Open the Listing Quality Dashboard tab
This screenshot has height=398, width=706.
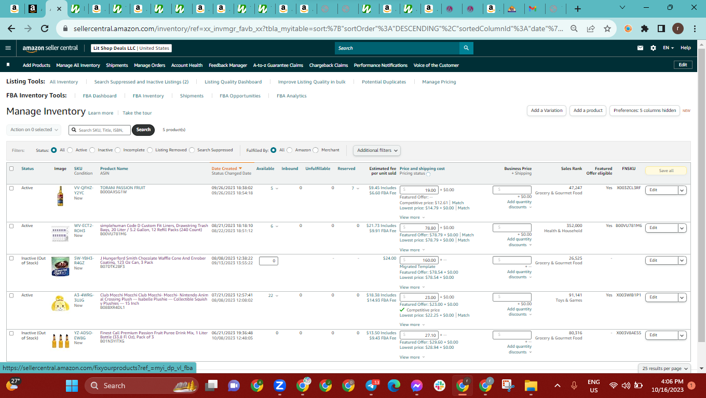point(233,82)
